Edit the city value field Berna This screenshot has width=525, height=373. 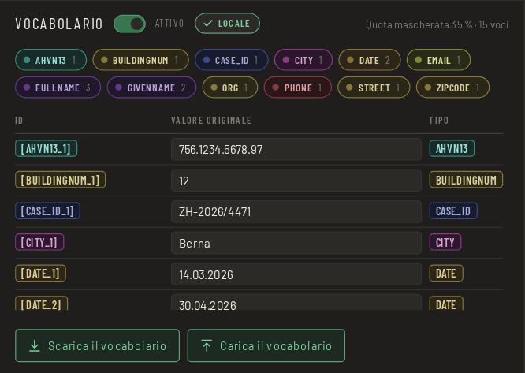coord(296,243)
